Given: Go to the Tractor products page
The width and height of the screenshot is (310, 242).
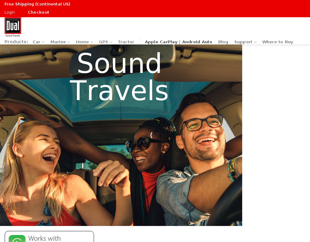Looking at the screenshot, I should click(126, 42).
